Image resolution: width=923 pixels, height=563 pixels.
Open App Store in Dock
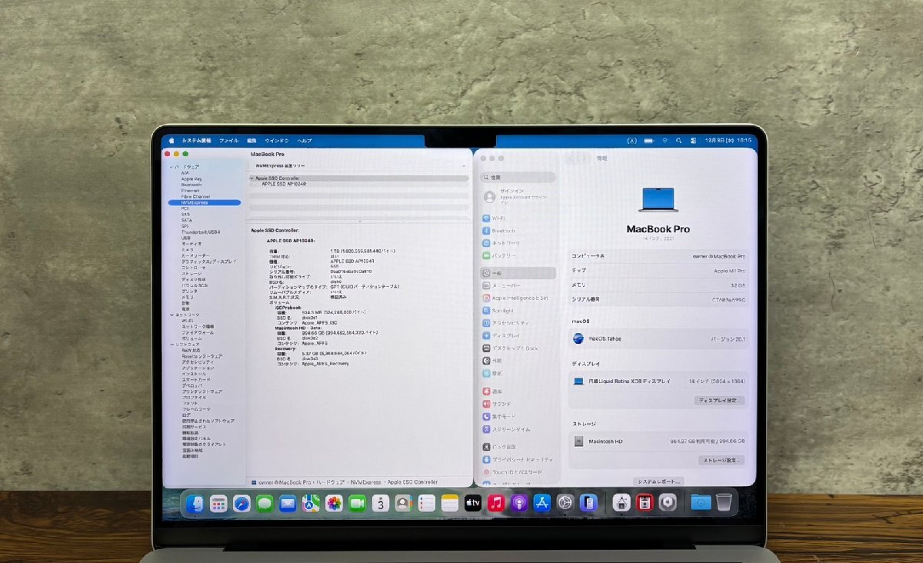[542, 503]
